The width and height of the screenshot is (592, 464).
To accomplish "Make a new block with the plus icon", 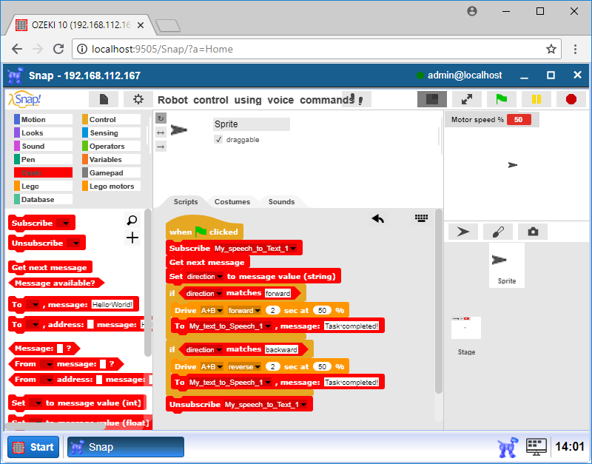I will pyautogui.click(x=132, y=238).
